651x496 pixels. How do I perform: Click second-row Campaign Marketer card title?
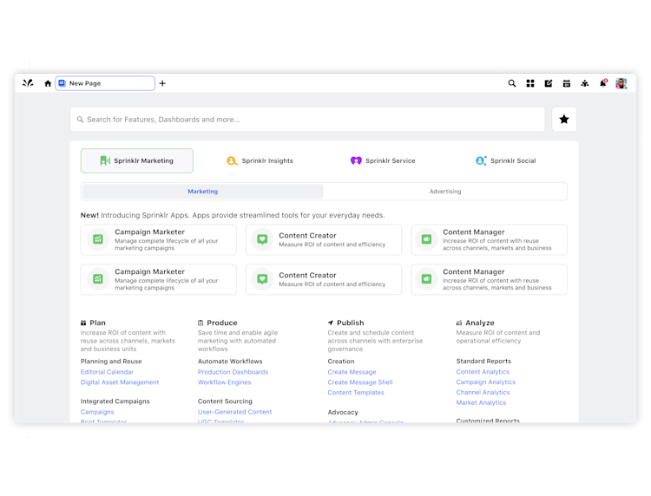(149, 271)
